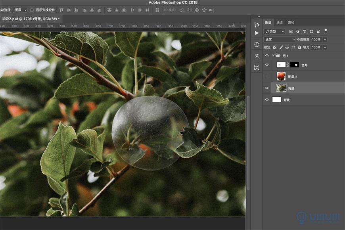This screenshot has width=345, height=230.
Task: Open the 不透明度 opacity dropdown arrow
Action: click(x=325, y=40)
